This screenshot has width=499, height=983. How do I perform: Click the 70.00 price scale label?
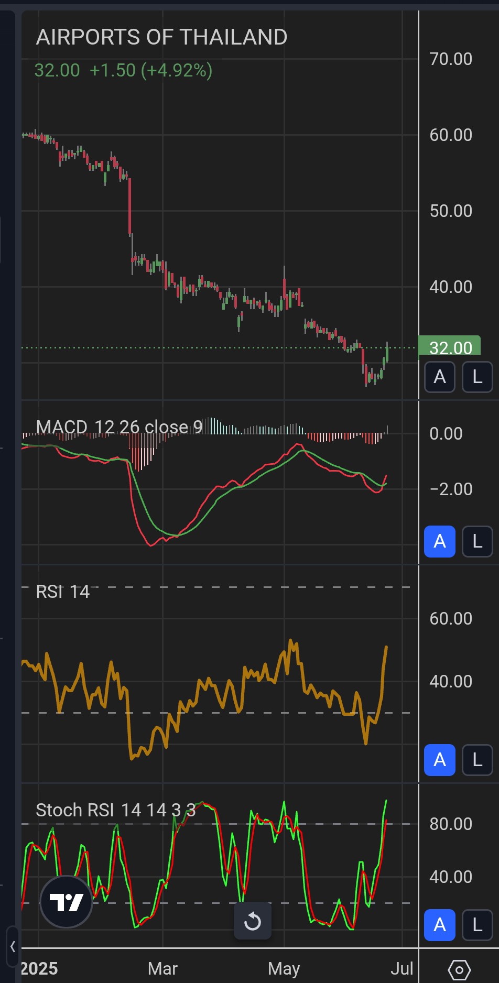[x=451, y=59]
